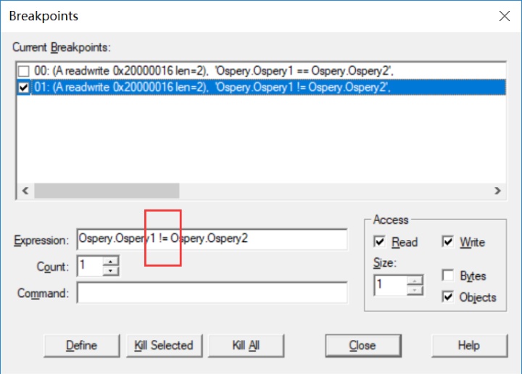522x374 pixels.
Task: Close the Breakpoints dialog with X
Action: pyautogui.click(x=505, y=16)
